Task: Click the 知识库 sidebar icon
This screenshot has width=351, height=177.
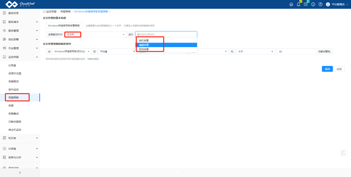Action: (4, 138)
